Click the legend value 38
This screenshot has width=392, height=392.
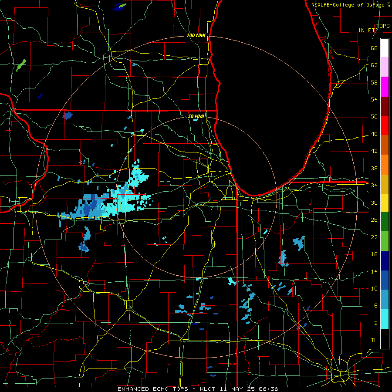coord(374,168)
